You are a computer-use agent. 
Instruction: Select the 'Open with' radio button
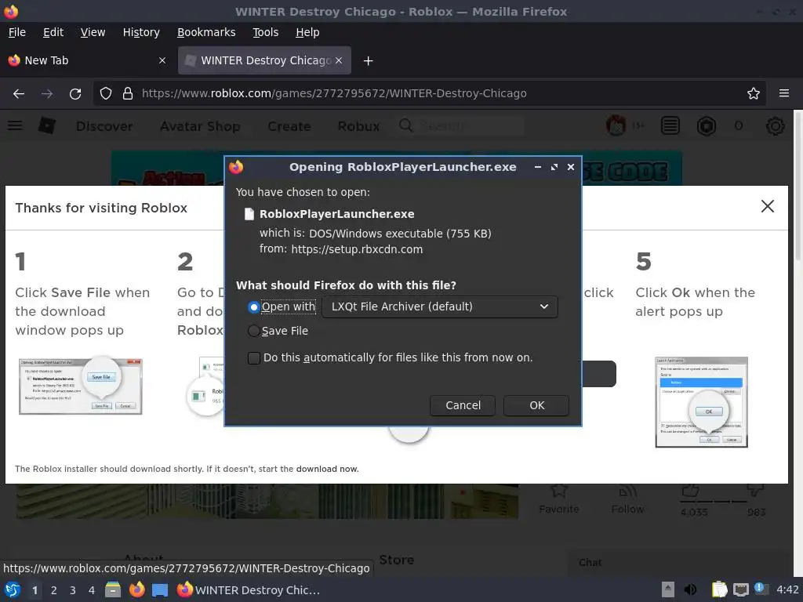click(x=253, y=307)
